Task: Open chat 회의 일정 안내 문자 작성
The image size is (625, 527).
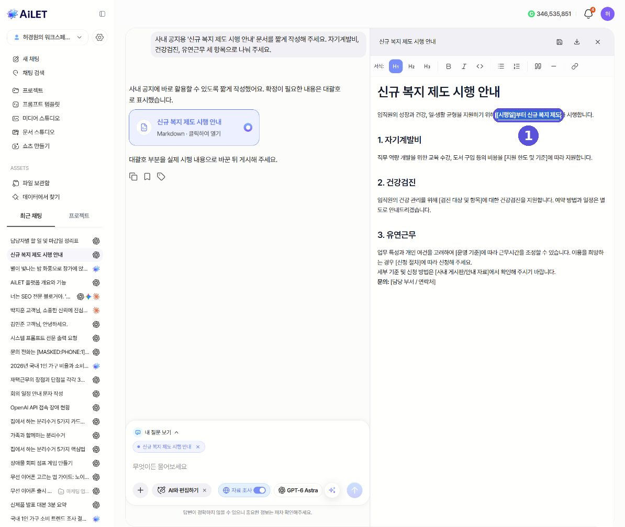Action: (55, 394)
